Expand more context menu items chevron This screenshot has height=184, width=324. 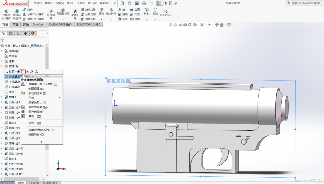point(41,142)
